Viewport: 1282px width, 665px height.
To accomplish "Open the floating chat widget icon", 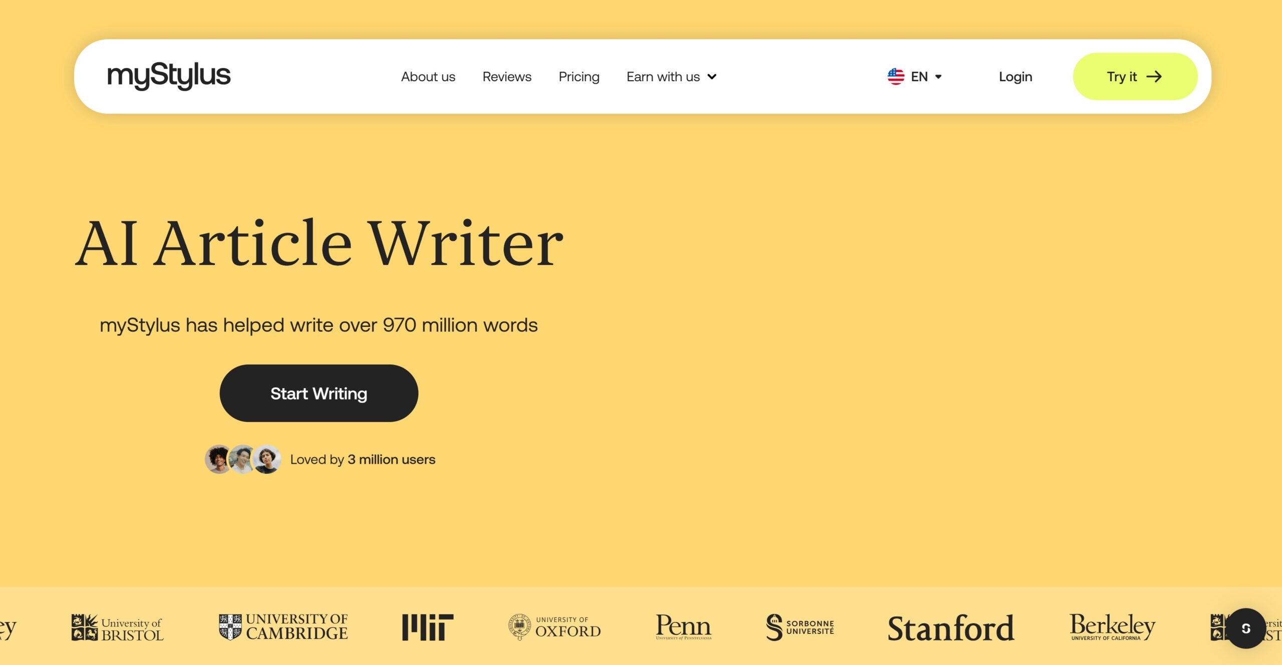I will tap(1245, 628).
